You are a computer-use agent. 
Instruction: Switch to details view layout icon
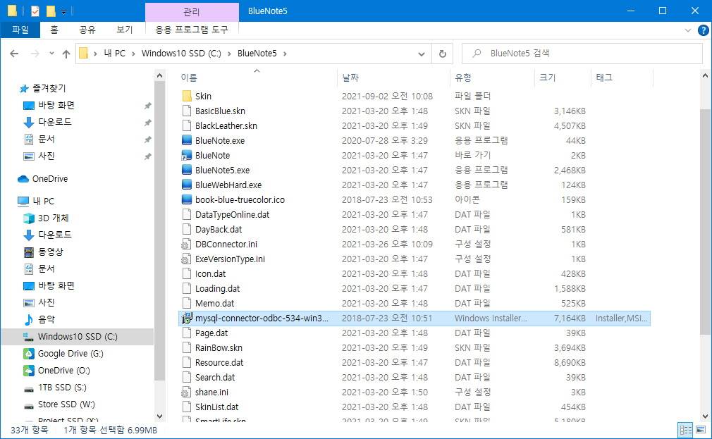[x=685, y=429]
